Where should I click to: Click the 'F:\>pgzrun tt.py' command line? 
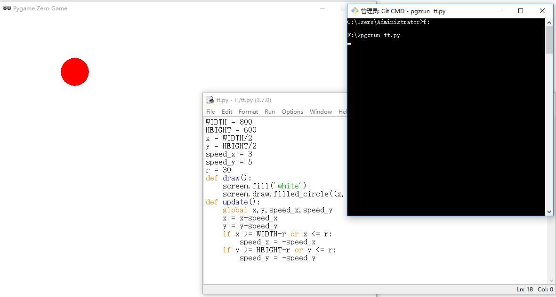(374, 35)
